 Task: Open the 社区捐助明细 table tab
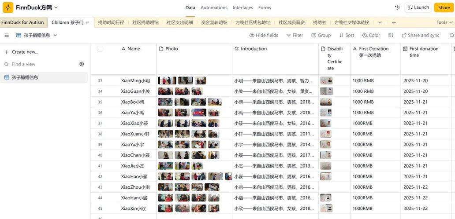(145, 22)
